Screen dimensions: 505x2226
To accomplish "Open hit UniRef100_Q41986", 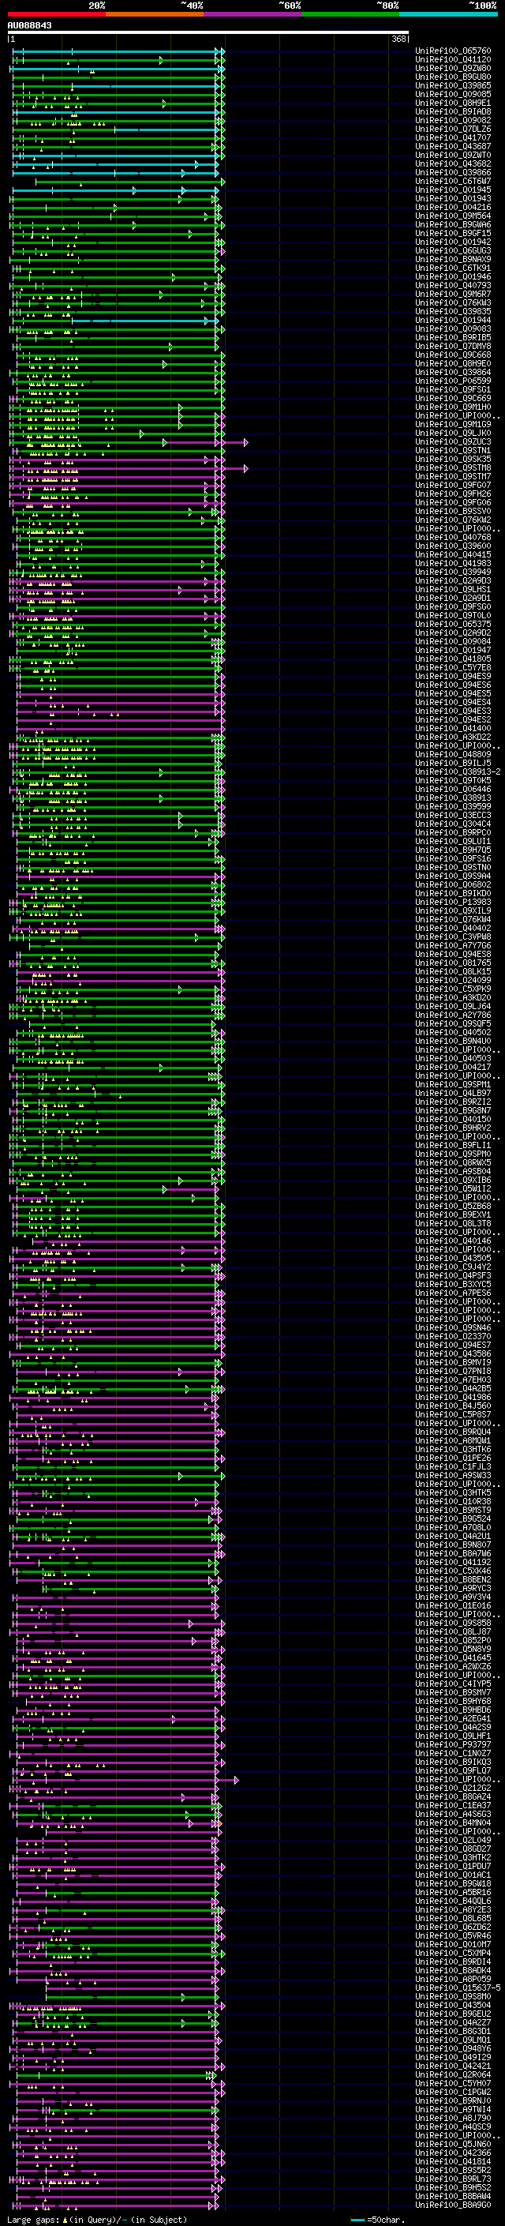I will [453, 1398].
